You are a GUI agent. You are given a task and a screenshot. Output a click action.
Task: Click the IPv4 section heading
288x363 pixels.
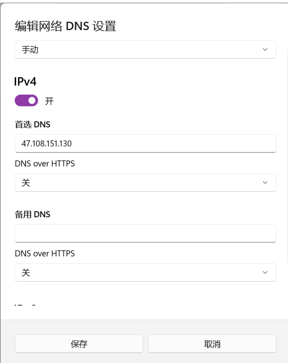coord(25,82)
